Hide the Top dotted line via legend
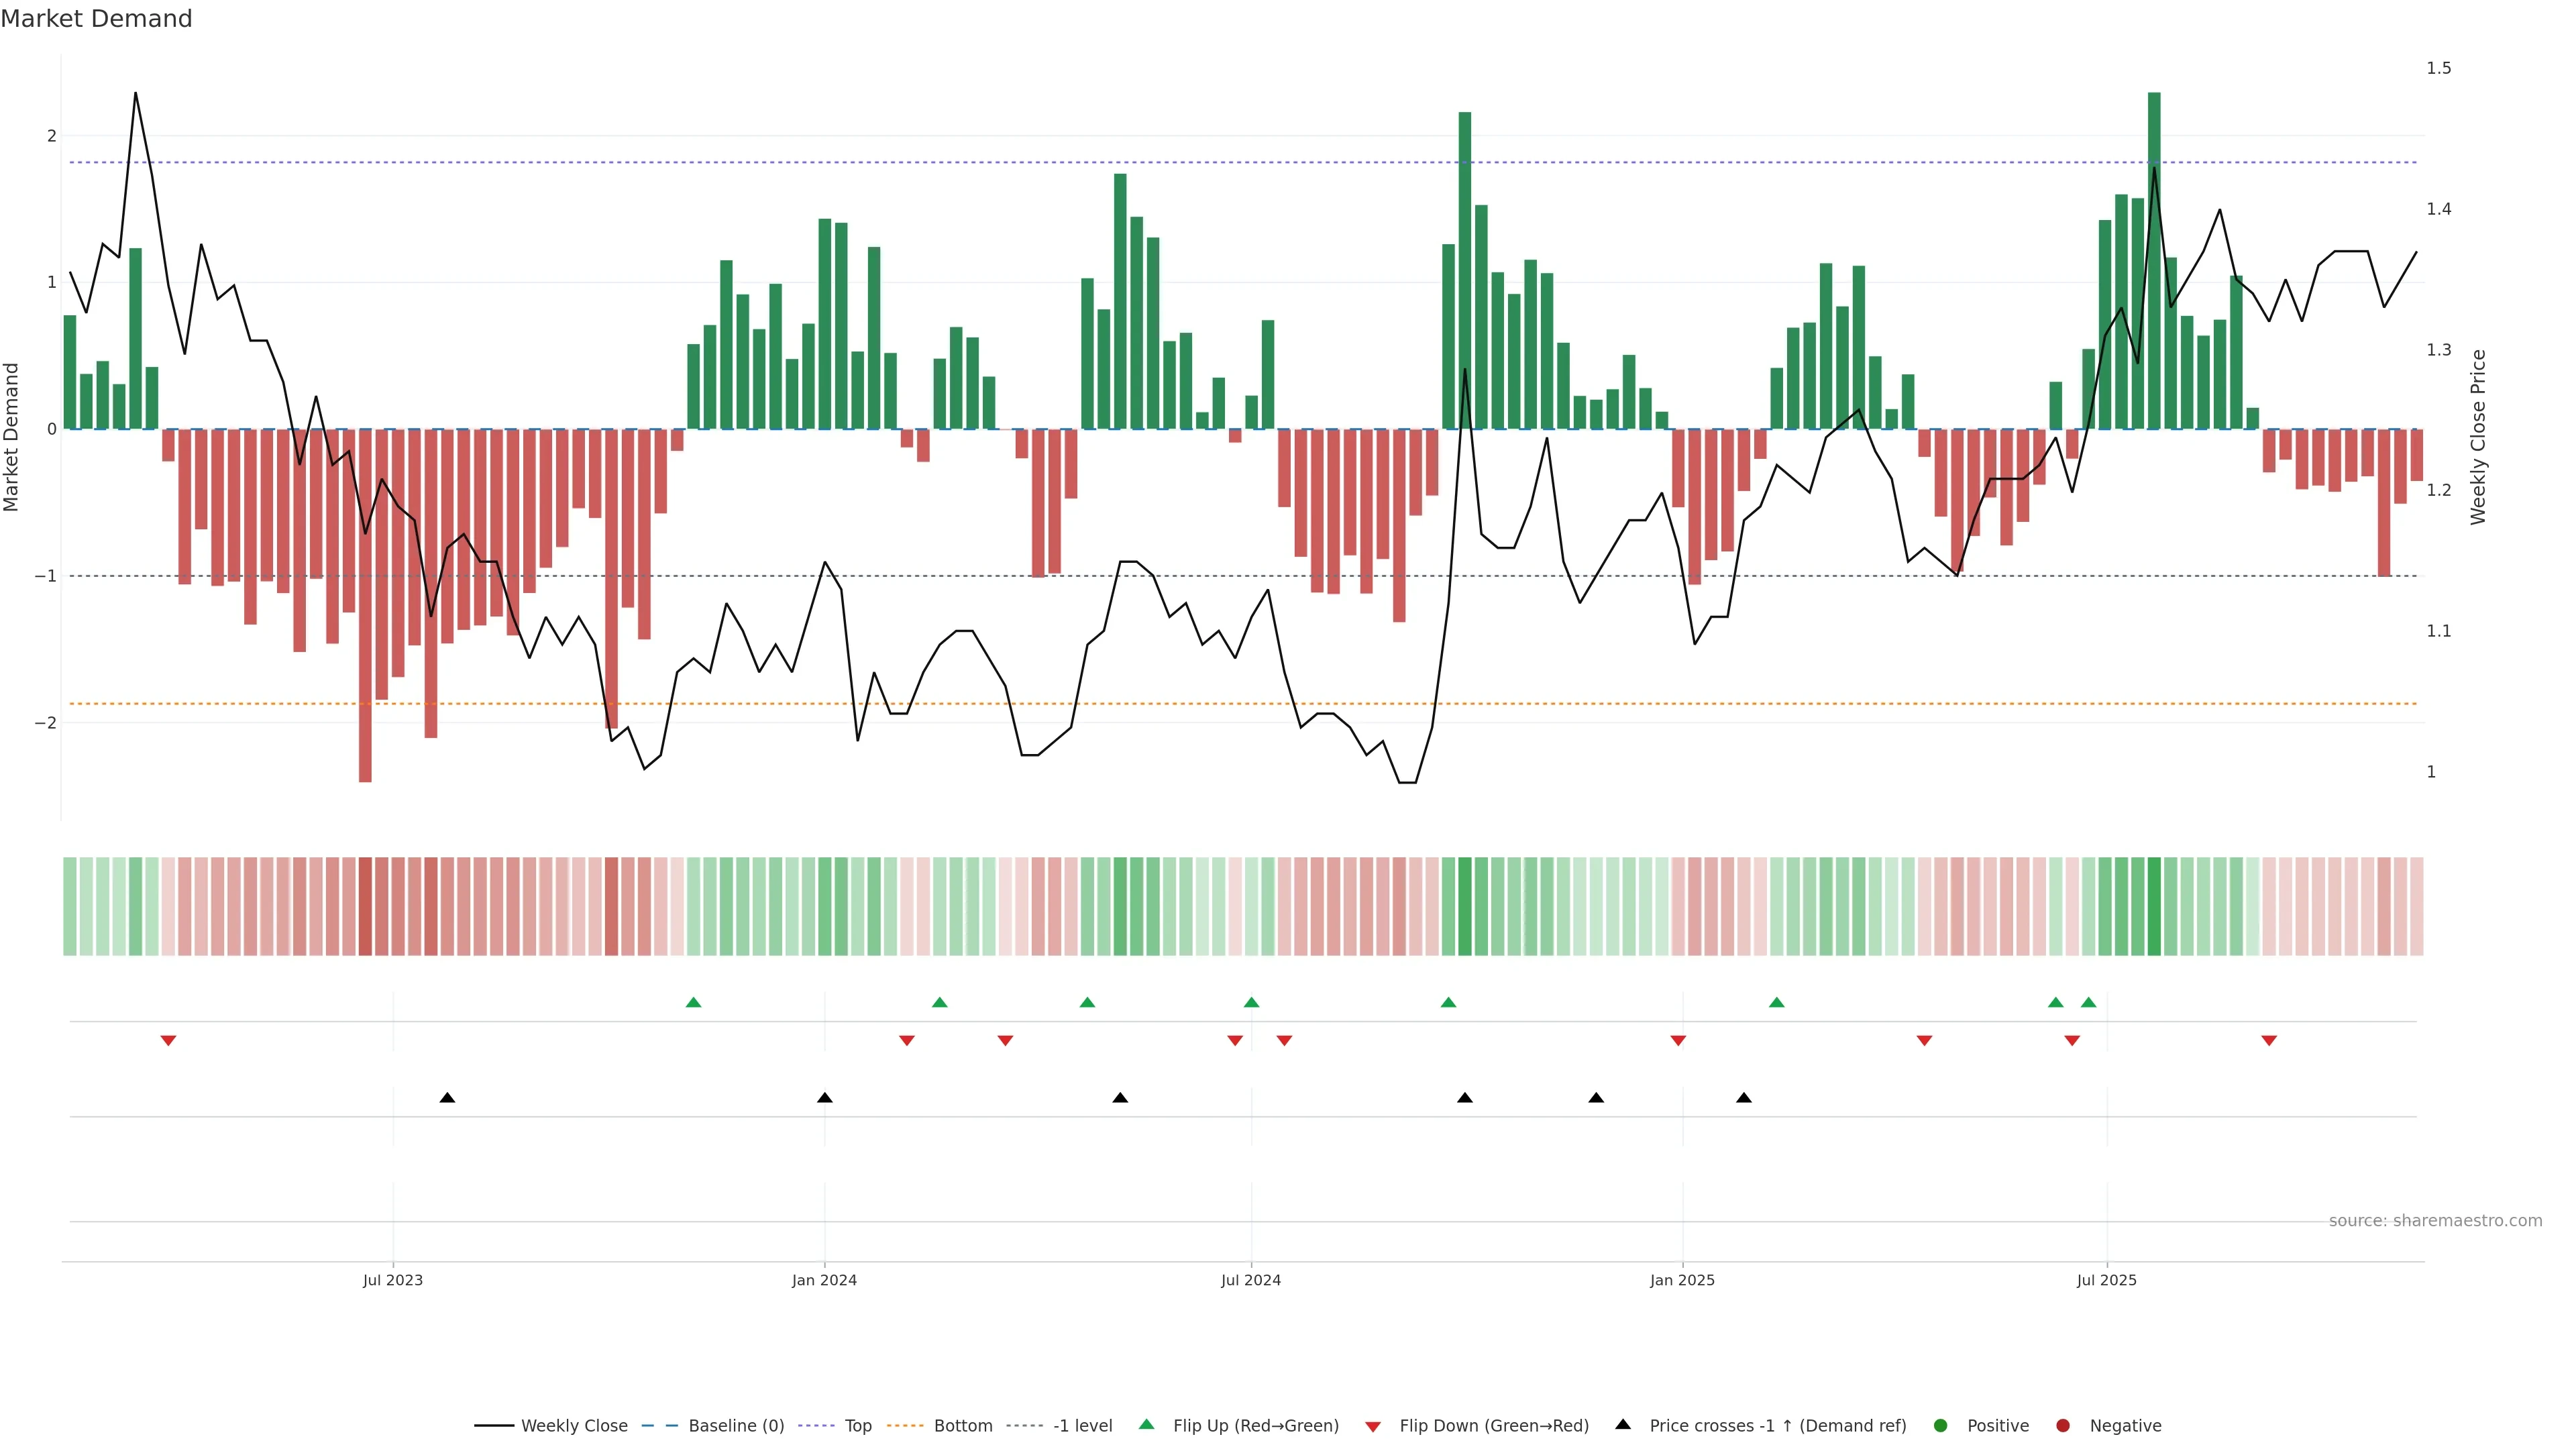 coord(857,1426)
